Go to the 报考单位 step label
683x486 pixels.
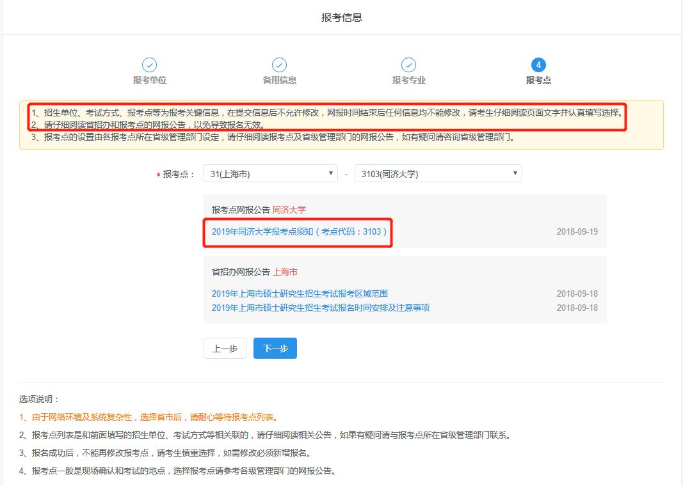pyautogui.click(x=149, y=81)
